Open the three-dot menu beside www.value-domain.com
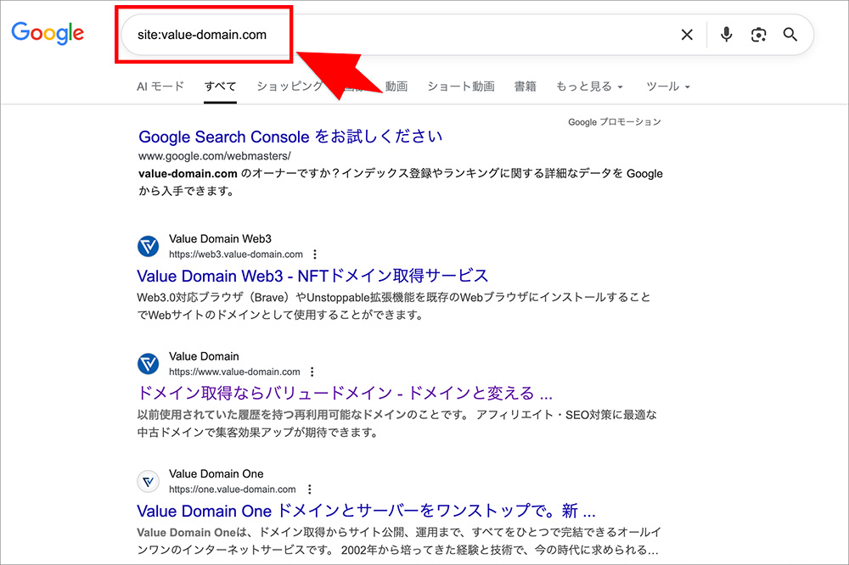 pyautogui.click(x=312, y=371)
